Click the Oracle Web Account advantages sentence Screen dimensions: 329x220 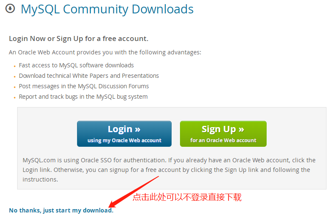pyautogui.click(x=105, y=52)
